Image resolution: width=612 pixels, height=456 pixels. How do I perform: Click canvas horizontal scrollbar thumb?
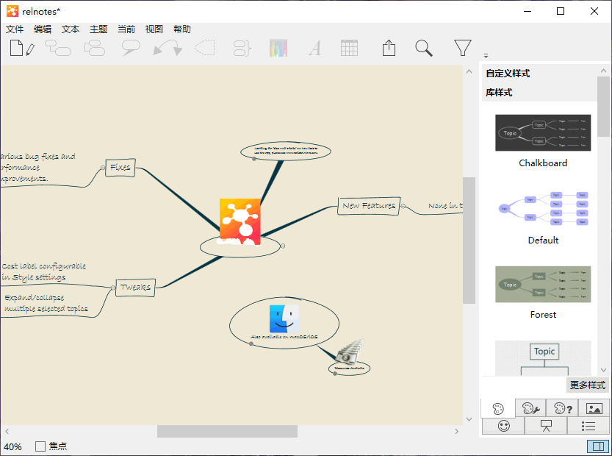point(227,432)
